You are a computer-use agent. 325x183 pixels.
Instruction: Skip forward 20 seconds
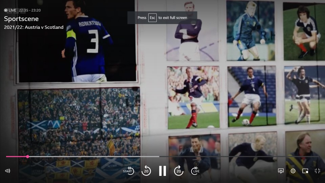[x=179, y=171]
